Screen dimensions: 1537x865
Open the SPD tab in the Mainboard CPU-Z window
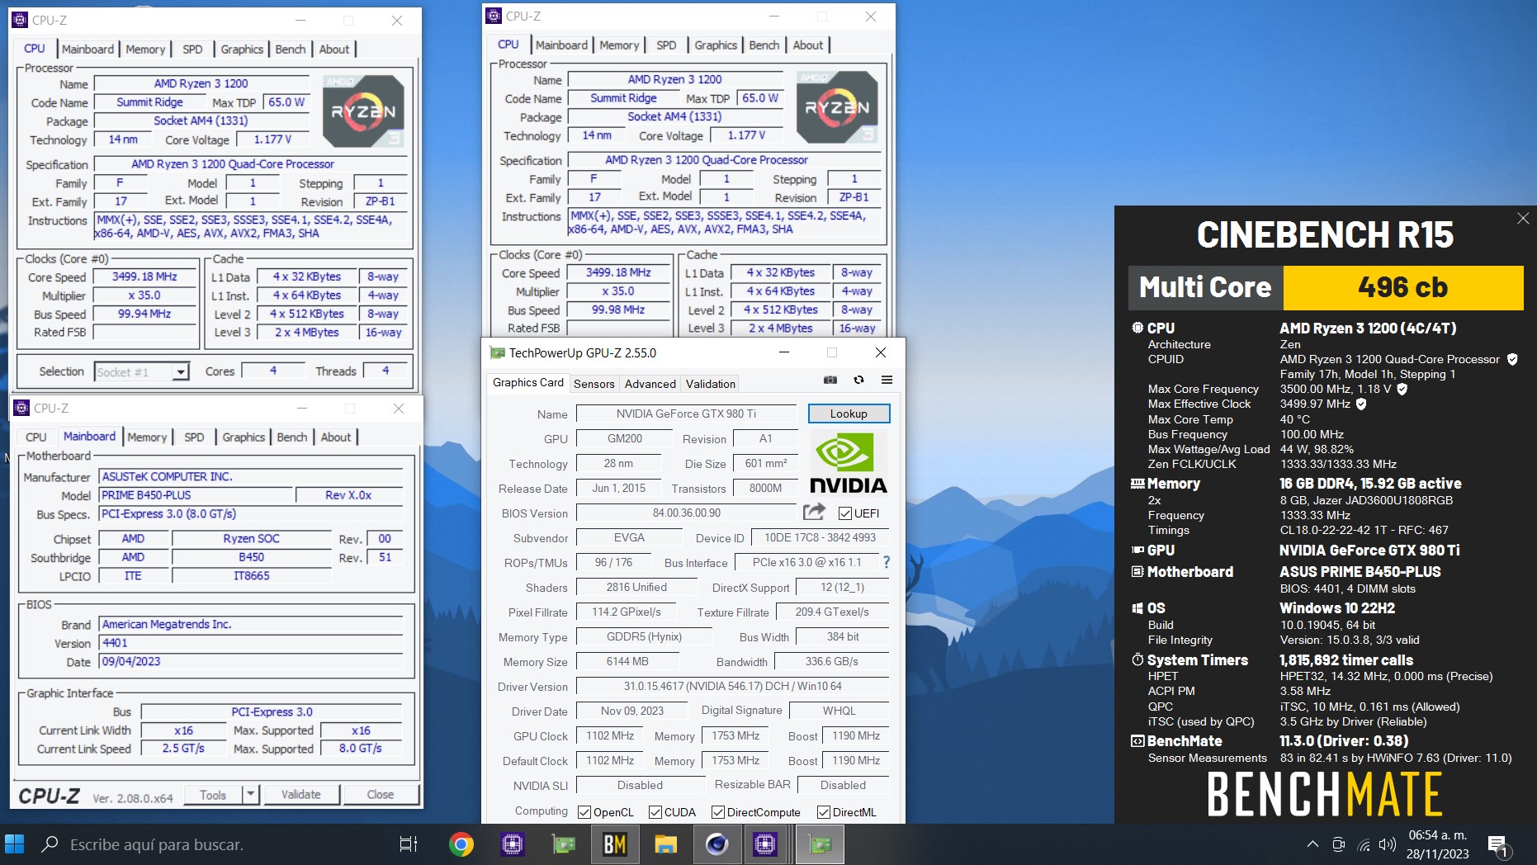(194, 437)
